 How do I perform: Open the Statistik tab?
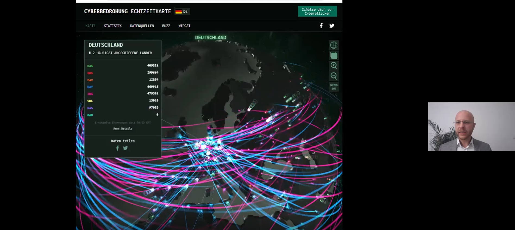(113, 26)
